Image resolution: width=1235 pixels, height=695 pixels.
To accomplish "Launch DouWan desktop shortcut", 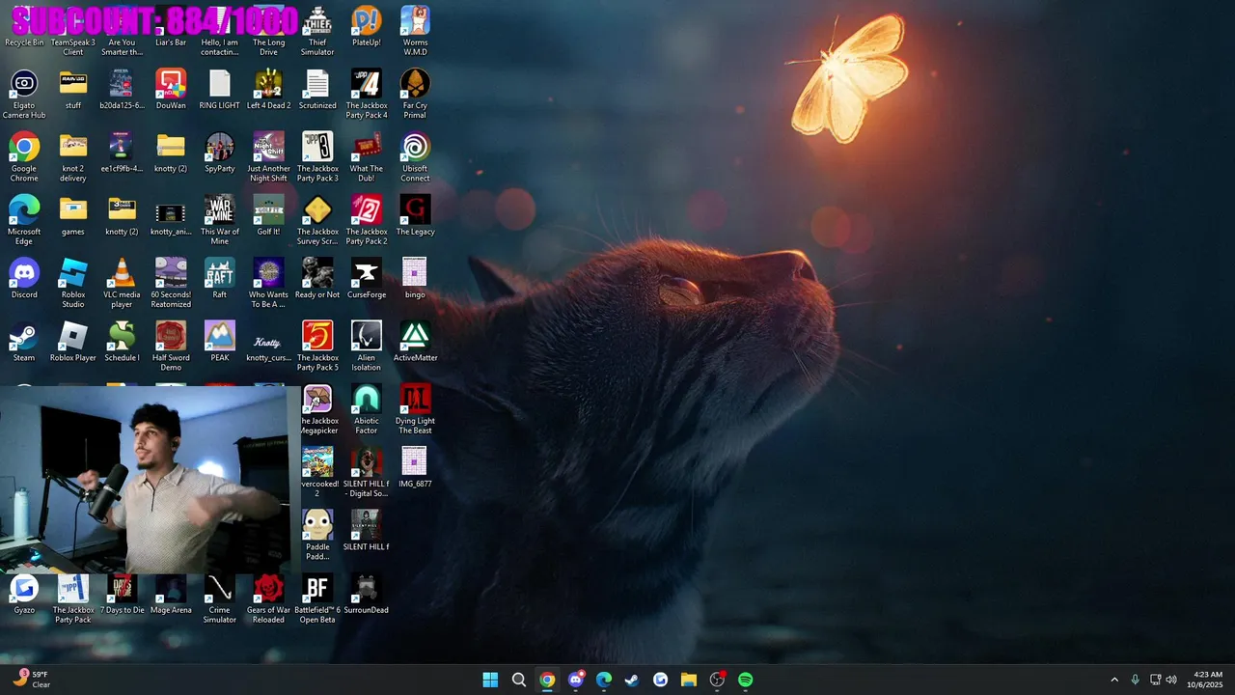I will (x=171, y=90).
